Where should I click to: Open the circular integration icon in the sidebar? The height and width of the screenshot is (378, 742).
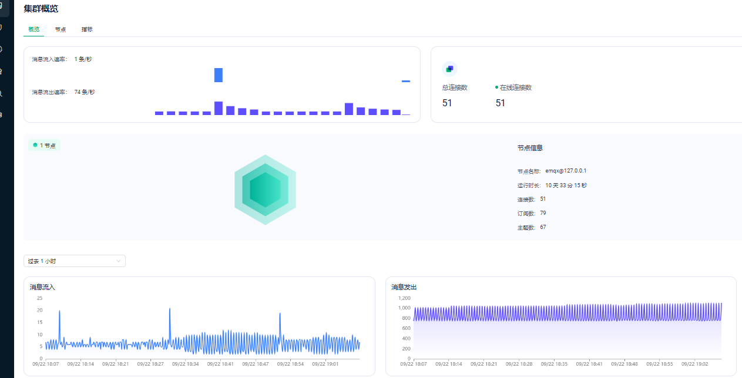[x=2, y=49]
